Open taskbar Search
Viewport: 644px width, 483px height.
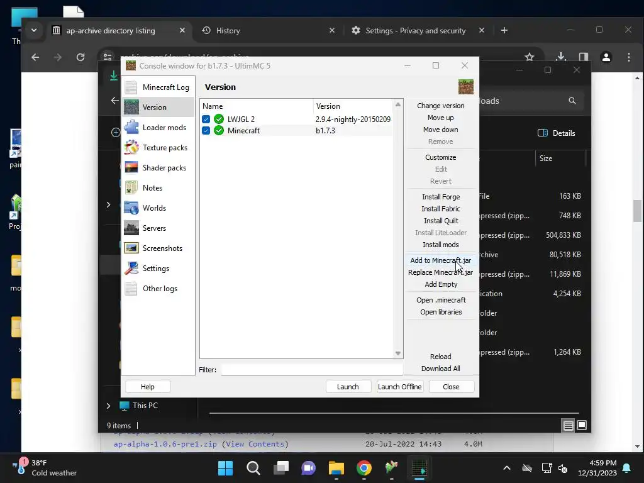pos(253,468)
